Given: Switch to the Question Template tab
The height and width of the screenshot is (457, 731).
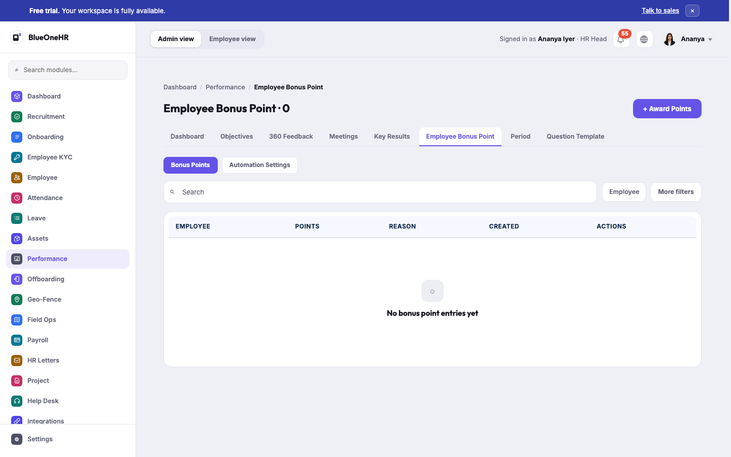Looking at the screenshot, I should tap(575, 137).
